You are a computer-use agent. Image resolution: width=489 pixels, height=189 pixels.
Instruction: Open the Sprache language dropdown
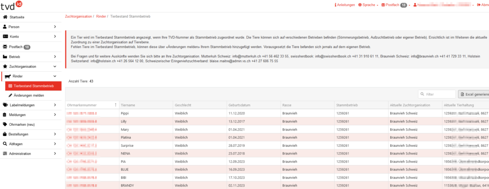(368, 5)
